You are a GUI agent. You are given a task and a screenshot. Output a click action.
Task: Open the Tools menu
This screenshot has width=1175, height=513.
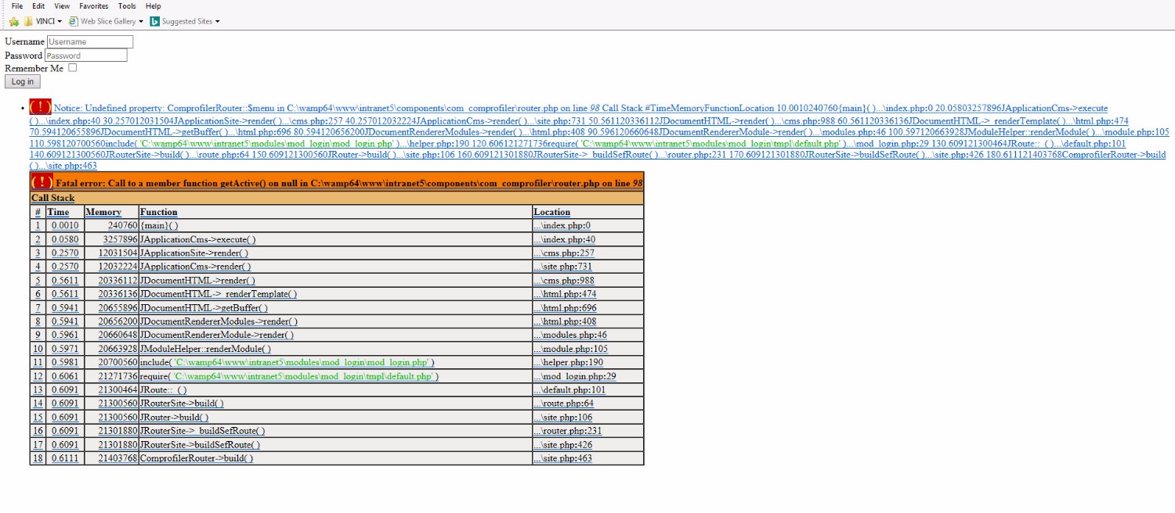click(127, 6)
